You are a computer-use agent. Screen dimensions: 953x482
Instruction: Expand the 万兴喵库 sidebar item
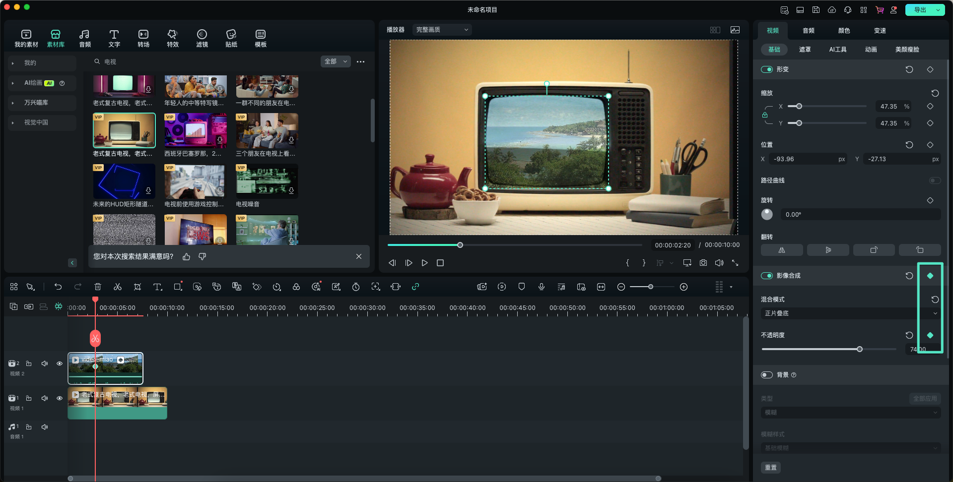click(36, 103)
